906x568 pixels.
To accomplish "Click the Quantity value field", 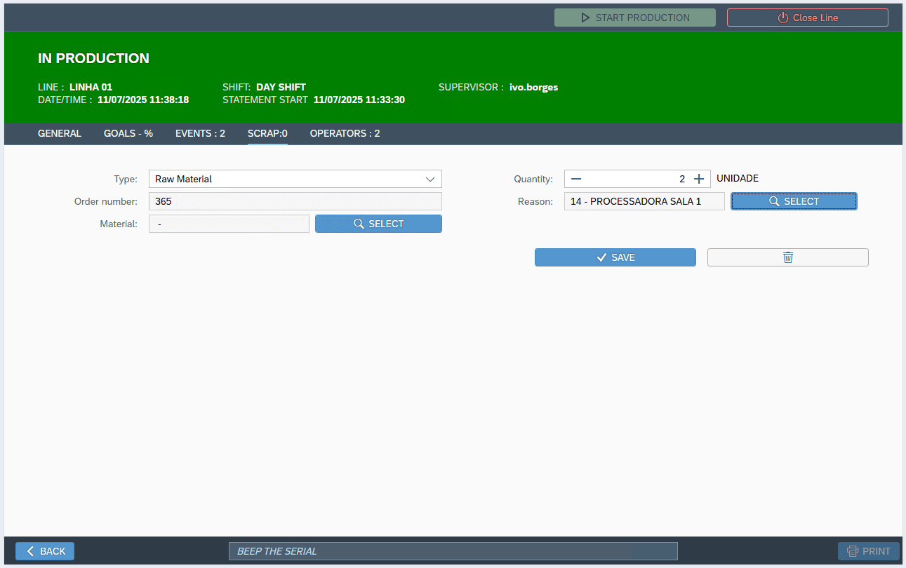I will (637, 179).
